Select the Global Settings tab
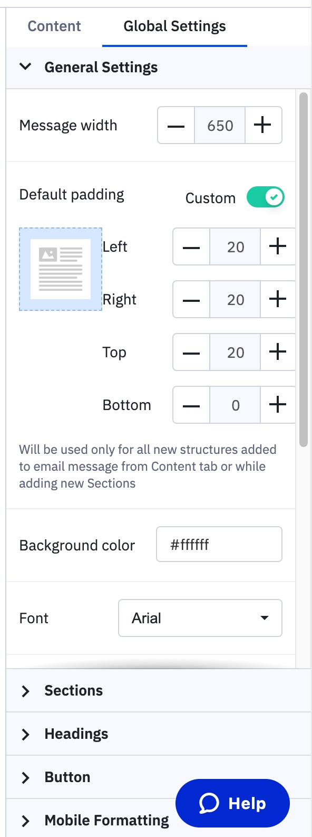 pyautogui.click(x=174, y=26)
